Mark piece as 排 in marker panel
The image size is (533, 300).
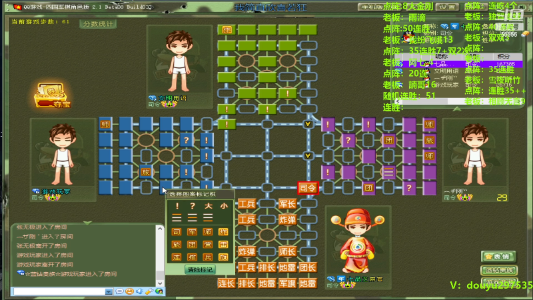192,257
